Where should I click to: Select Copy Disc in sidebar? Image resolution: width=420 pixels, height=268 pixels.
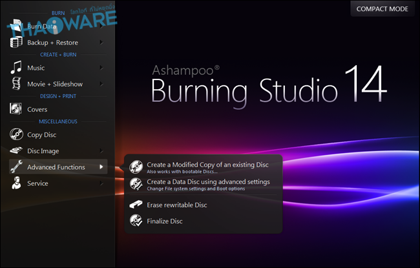(58, 135)
